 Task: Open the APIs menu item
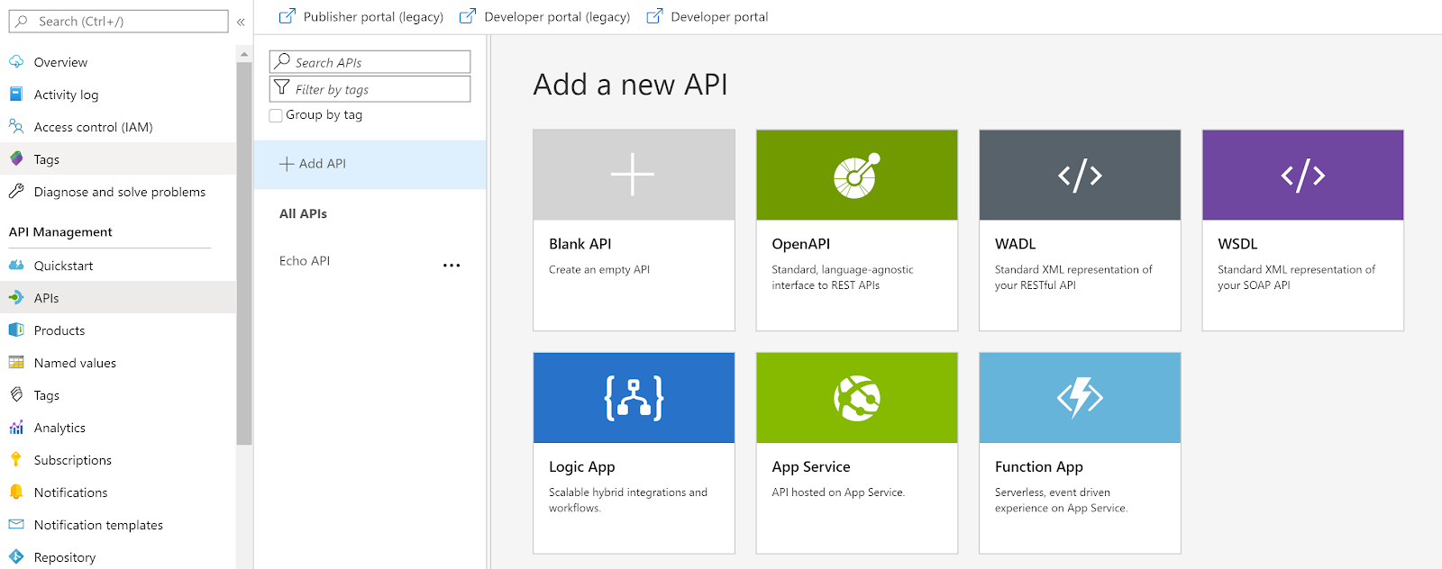click(46, 298)
